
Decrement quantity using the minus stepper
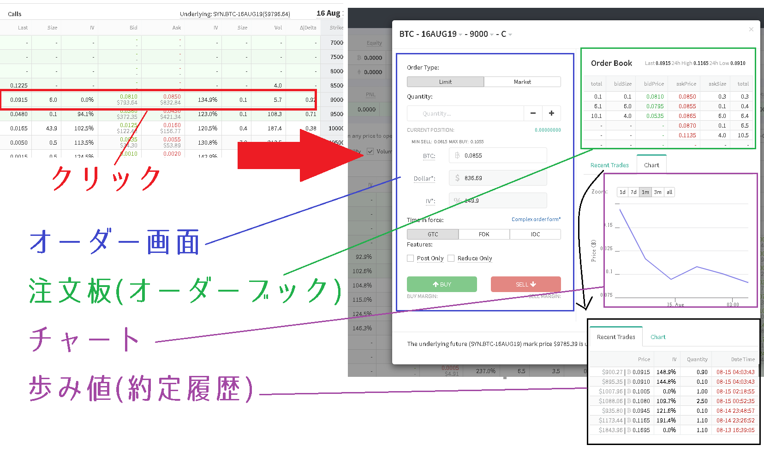[533, 113]
